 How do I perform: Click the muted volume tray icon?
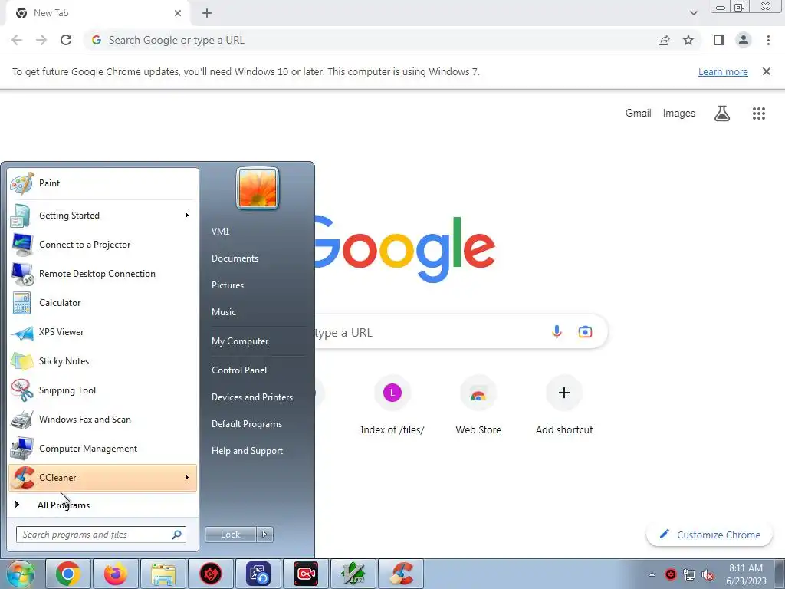tap(708, 575)
